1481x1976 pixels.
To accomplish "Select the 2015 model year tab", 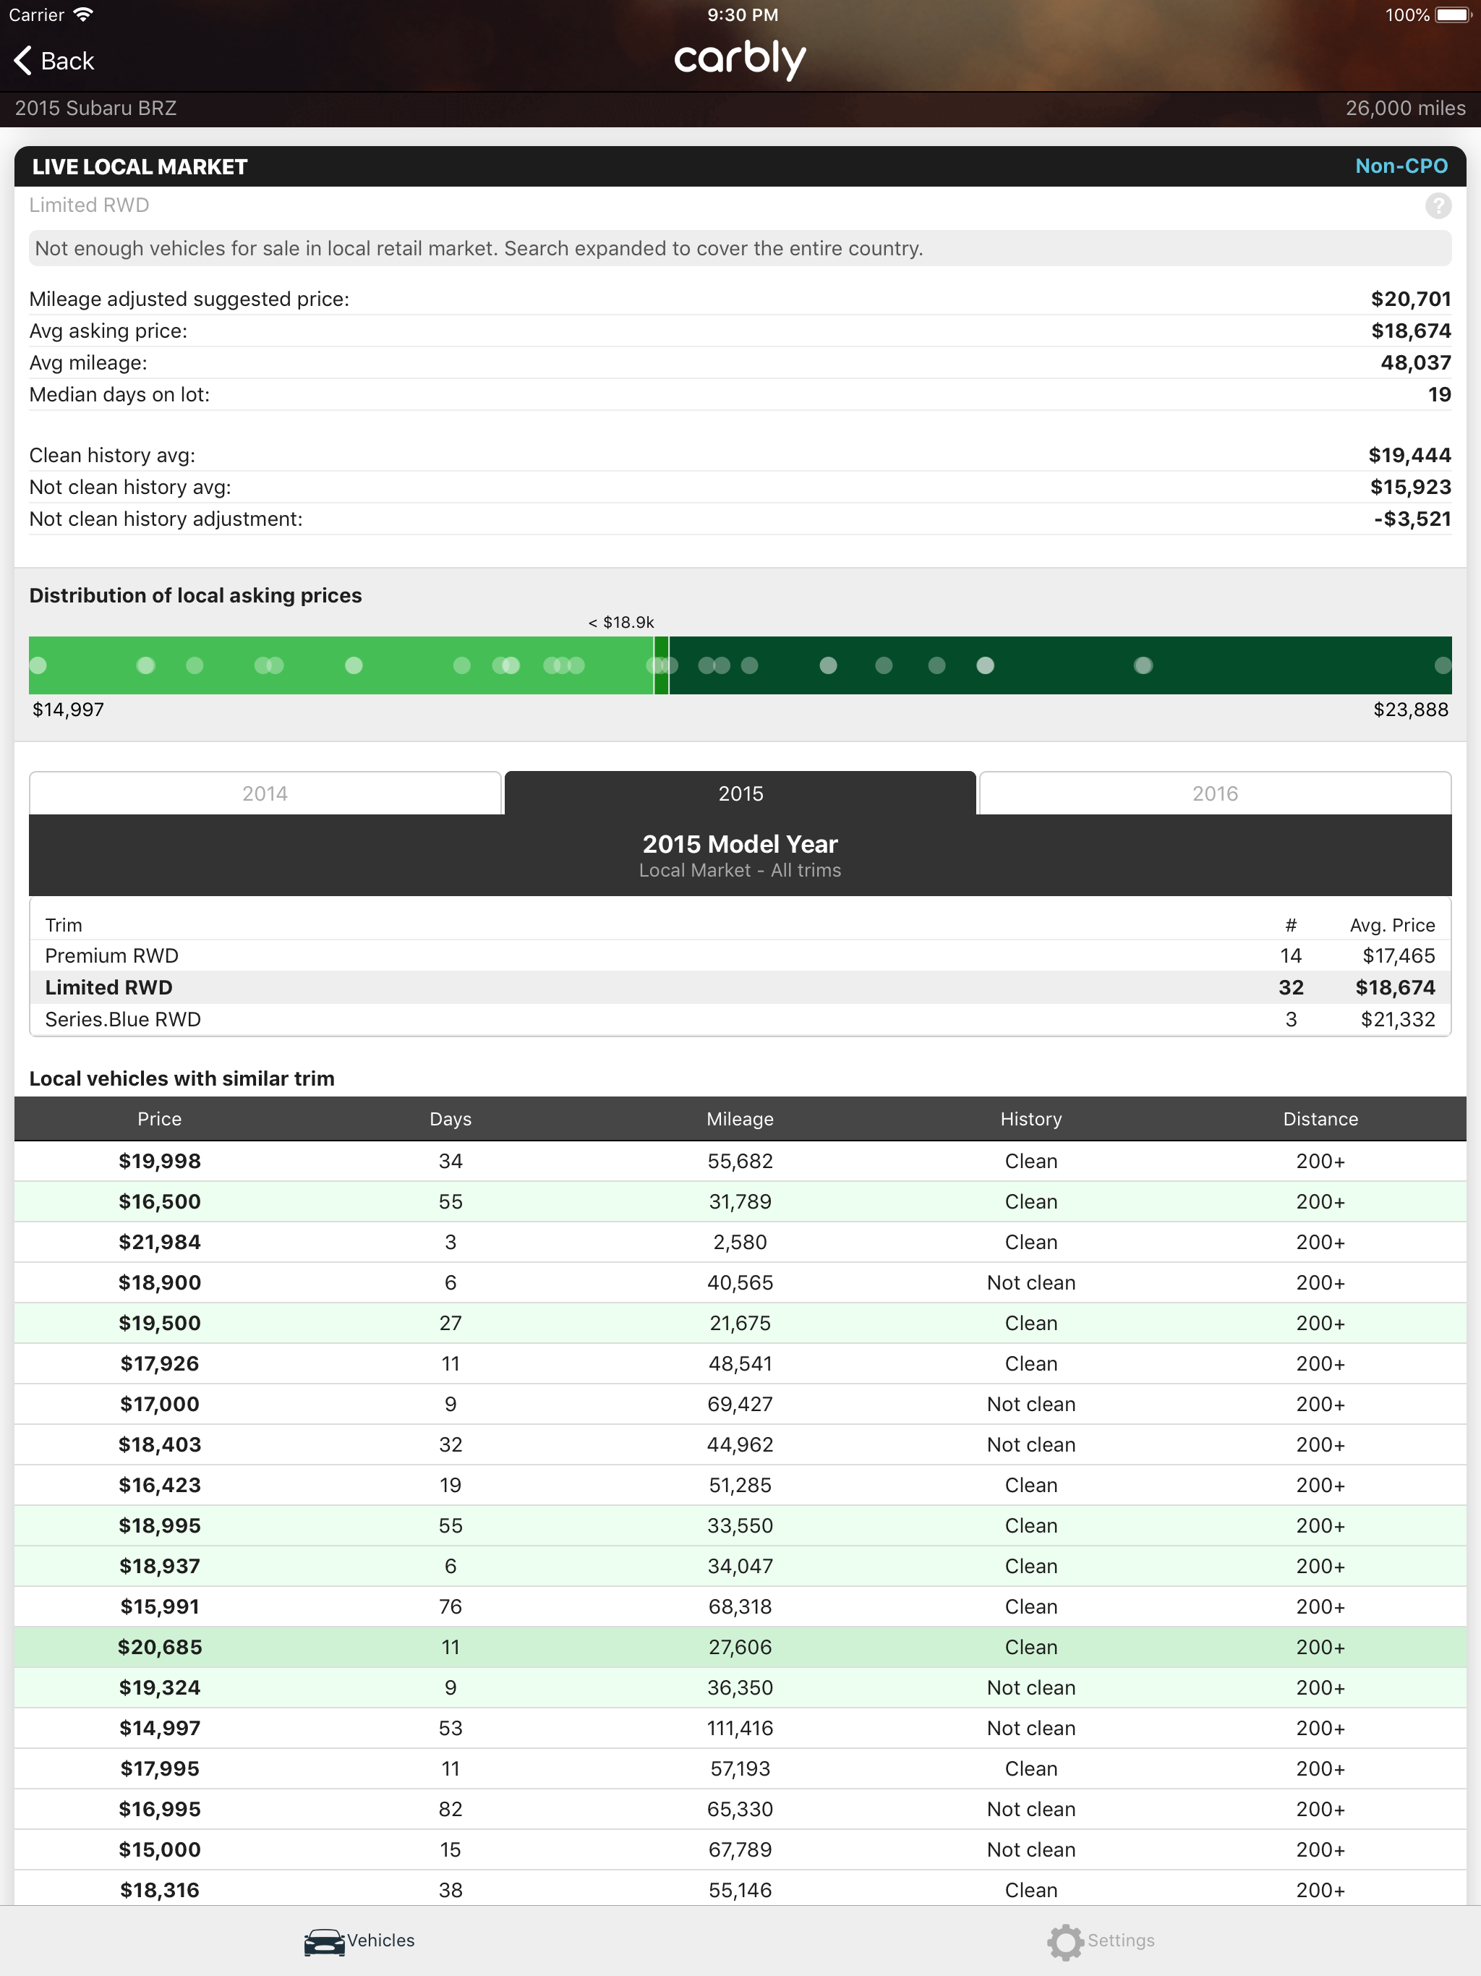I will (740, 793).
